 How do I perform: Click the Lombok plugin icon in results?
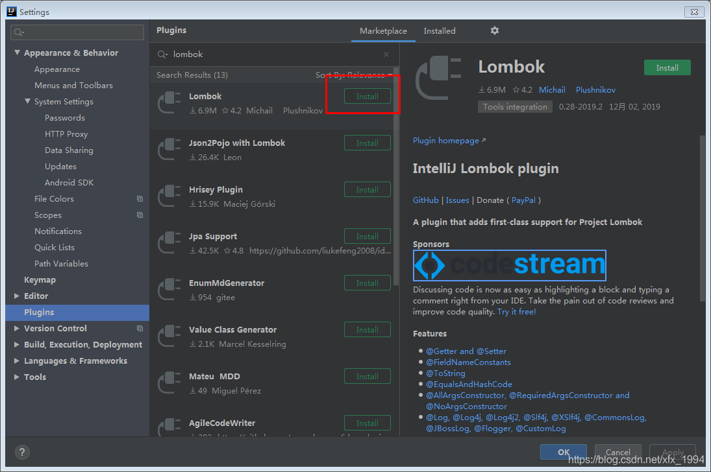pos(169,103)
